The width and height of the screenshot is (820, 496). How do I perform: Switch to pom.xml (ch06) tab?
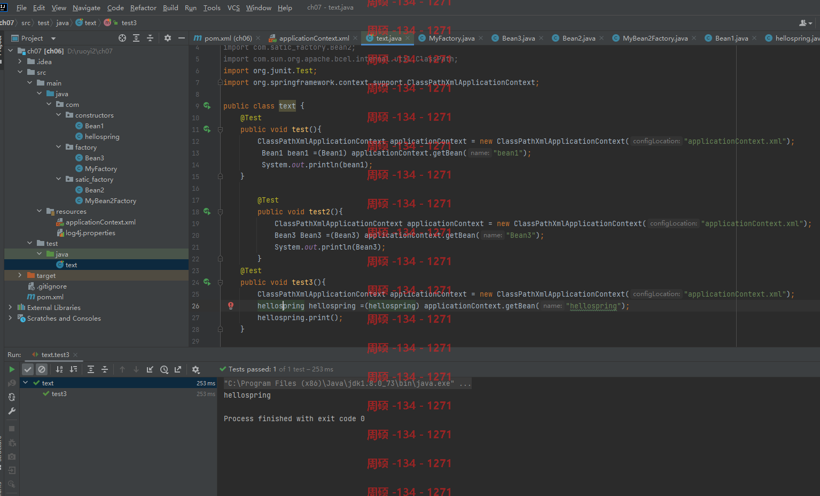(x=227, y=38)
